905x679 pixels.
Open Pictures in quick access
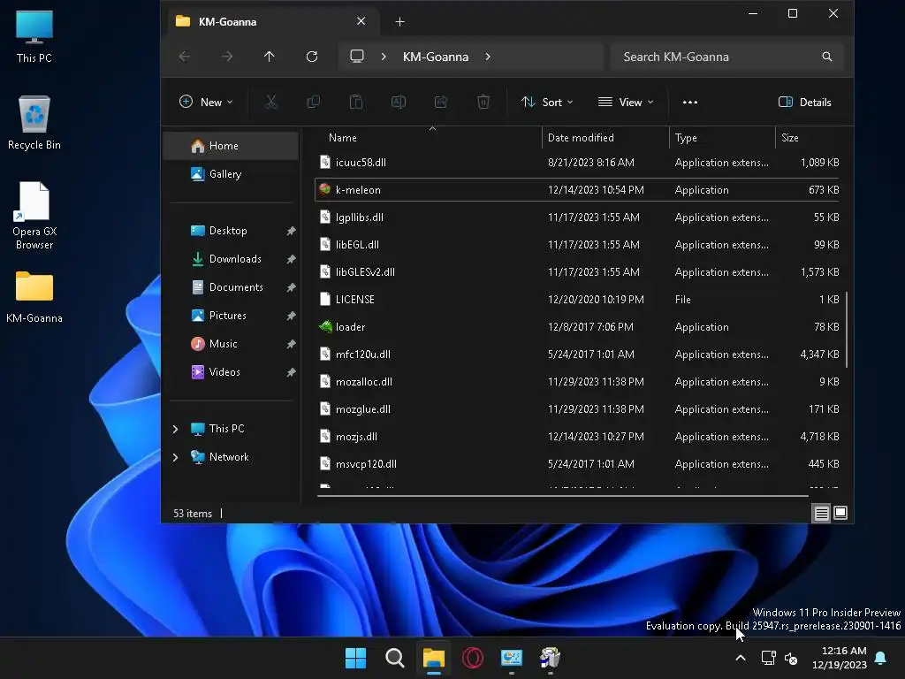click(231, 316)
